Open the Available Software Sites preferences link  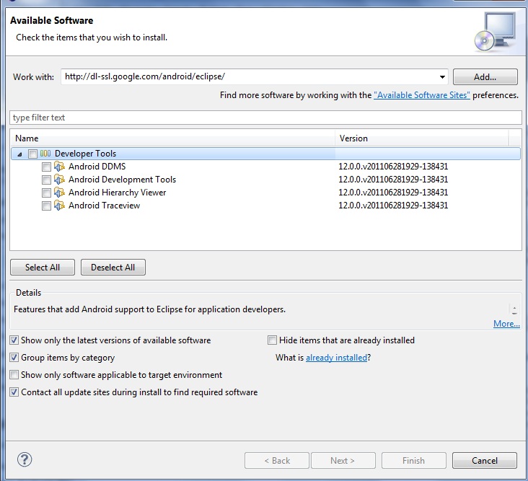pos(421,95)
